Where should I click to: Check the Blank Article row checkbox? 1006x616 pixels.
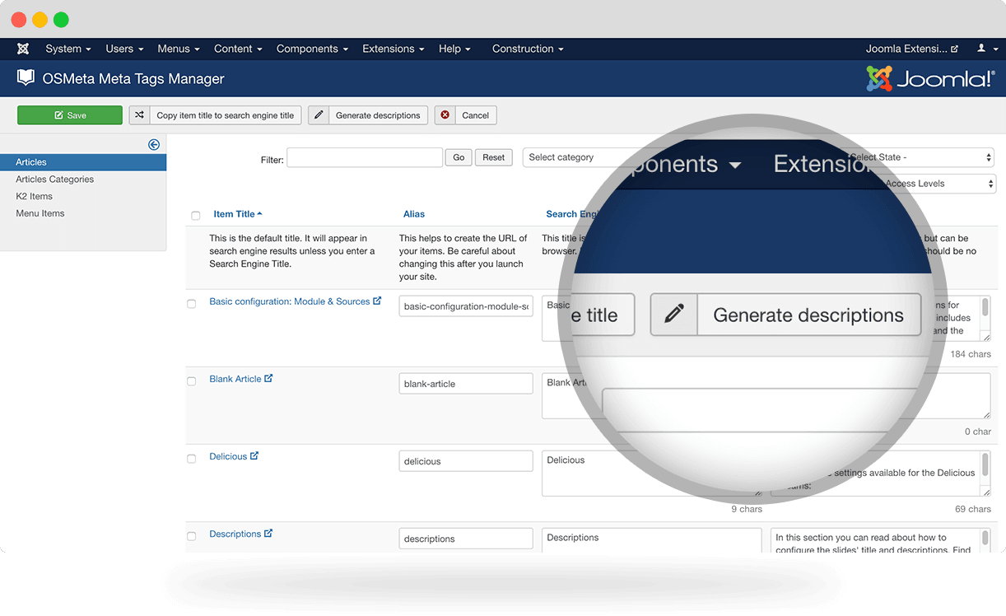192,381
